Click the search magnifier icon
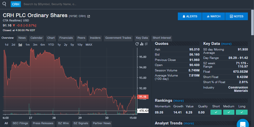Screen dimensions: 254x127 [x=4, y=4]
